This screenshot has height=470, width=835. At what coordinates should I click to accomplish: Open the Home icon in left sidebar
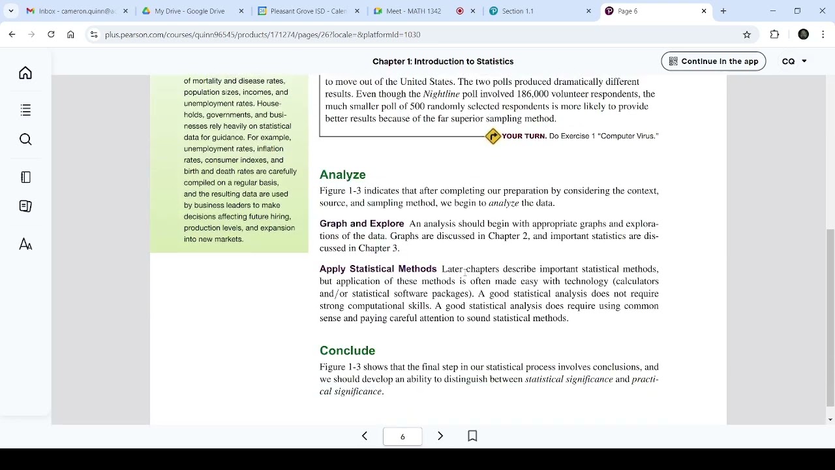click(x=25, y=73)
